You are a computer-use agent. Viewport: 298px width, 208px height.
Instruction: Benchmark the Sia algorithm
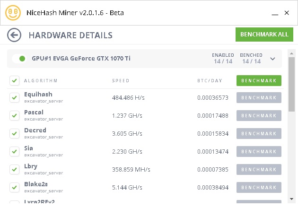click(x=259, y=151)
